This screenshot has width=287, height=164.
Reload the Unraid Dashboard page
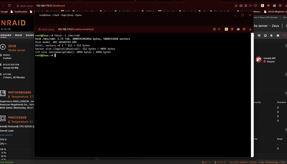9,6
